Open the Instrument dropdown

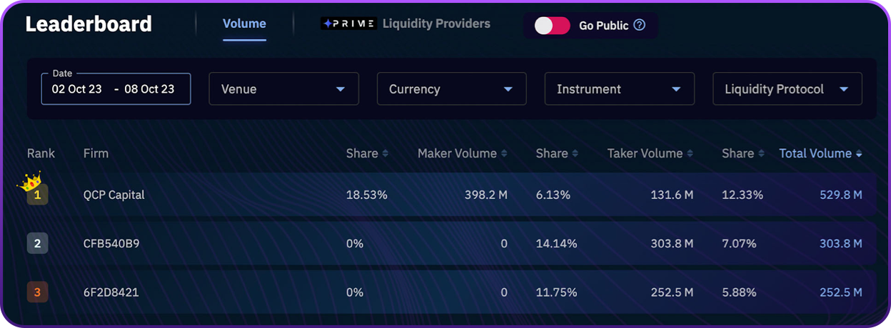point(619,89)
